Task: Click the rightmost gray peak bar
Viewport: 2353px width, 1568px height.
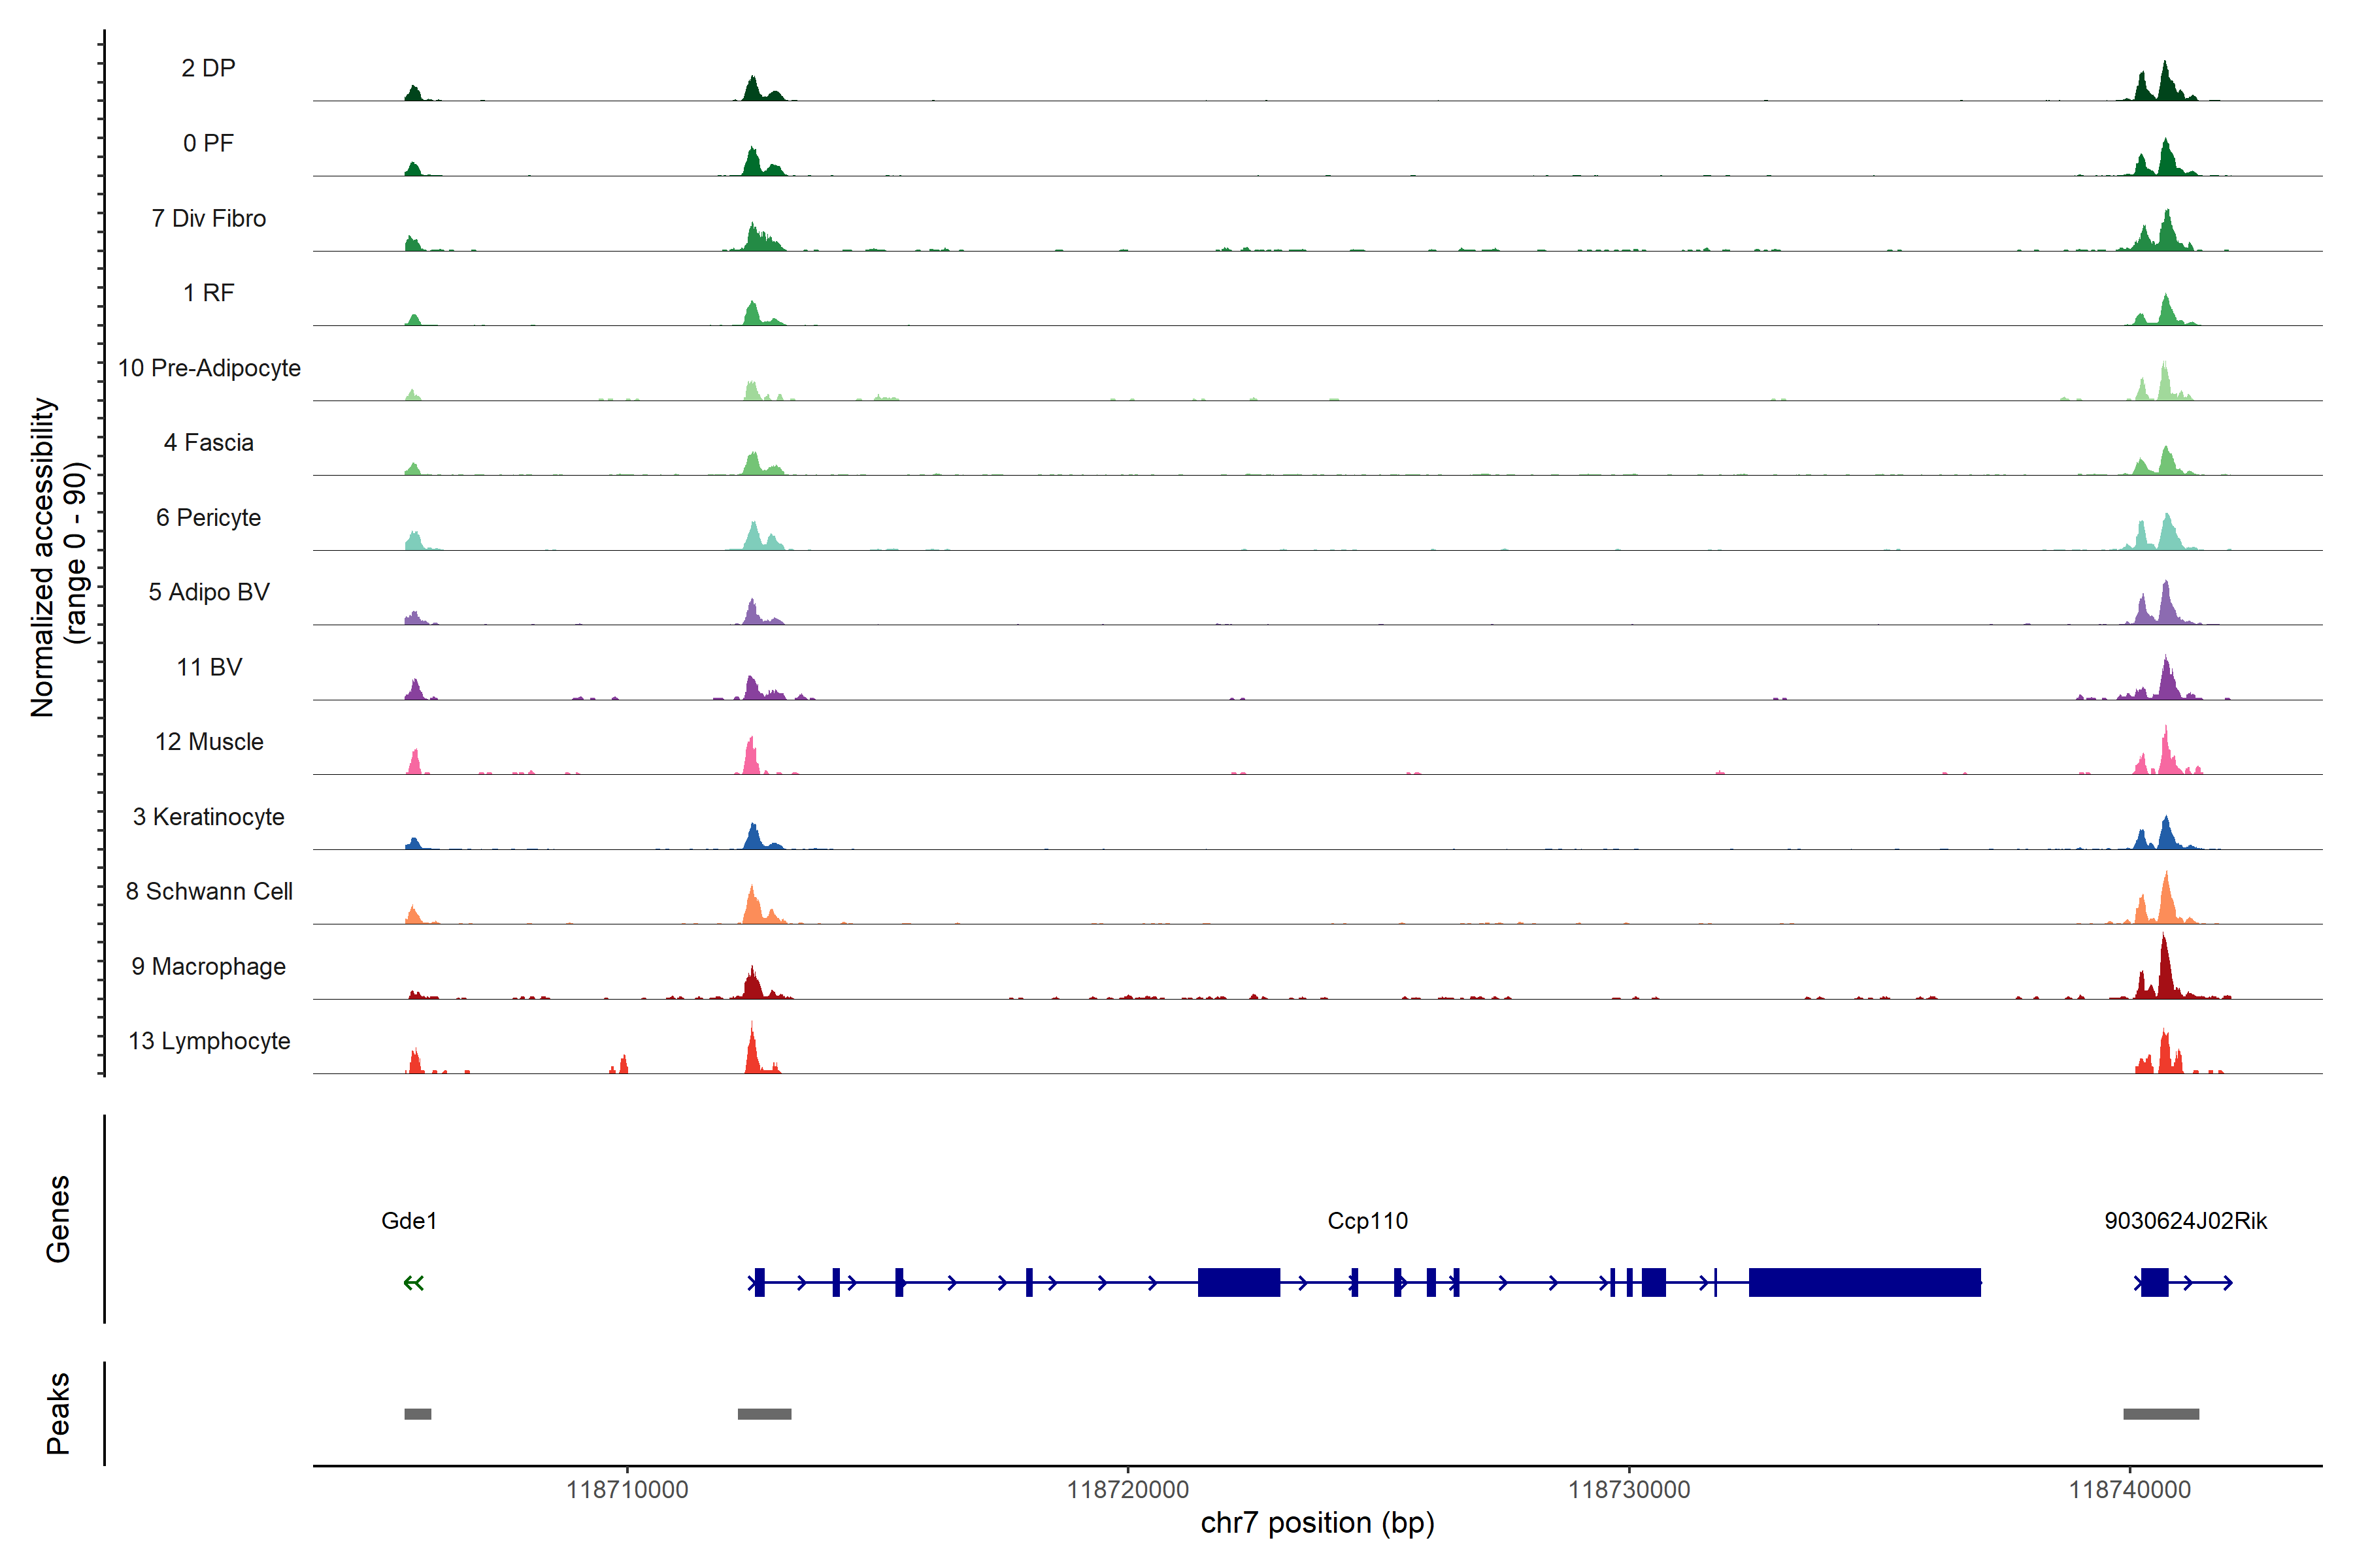Action: point(2161,1414)
